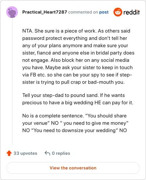
Task: Click the reddit wordmark text
Action: click(x=131, y=12)
